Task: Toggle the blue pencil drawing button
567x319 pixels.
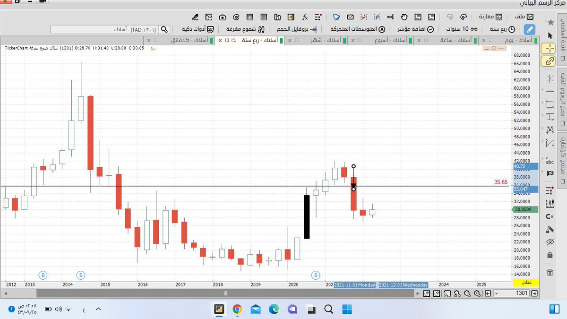Action: click(x=530, y=29)
